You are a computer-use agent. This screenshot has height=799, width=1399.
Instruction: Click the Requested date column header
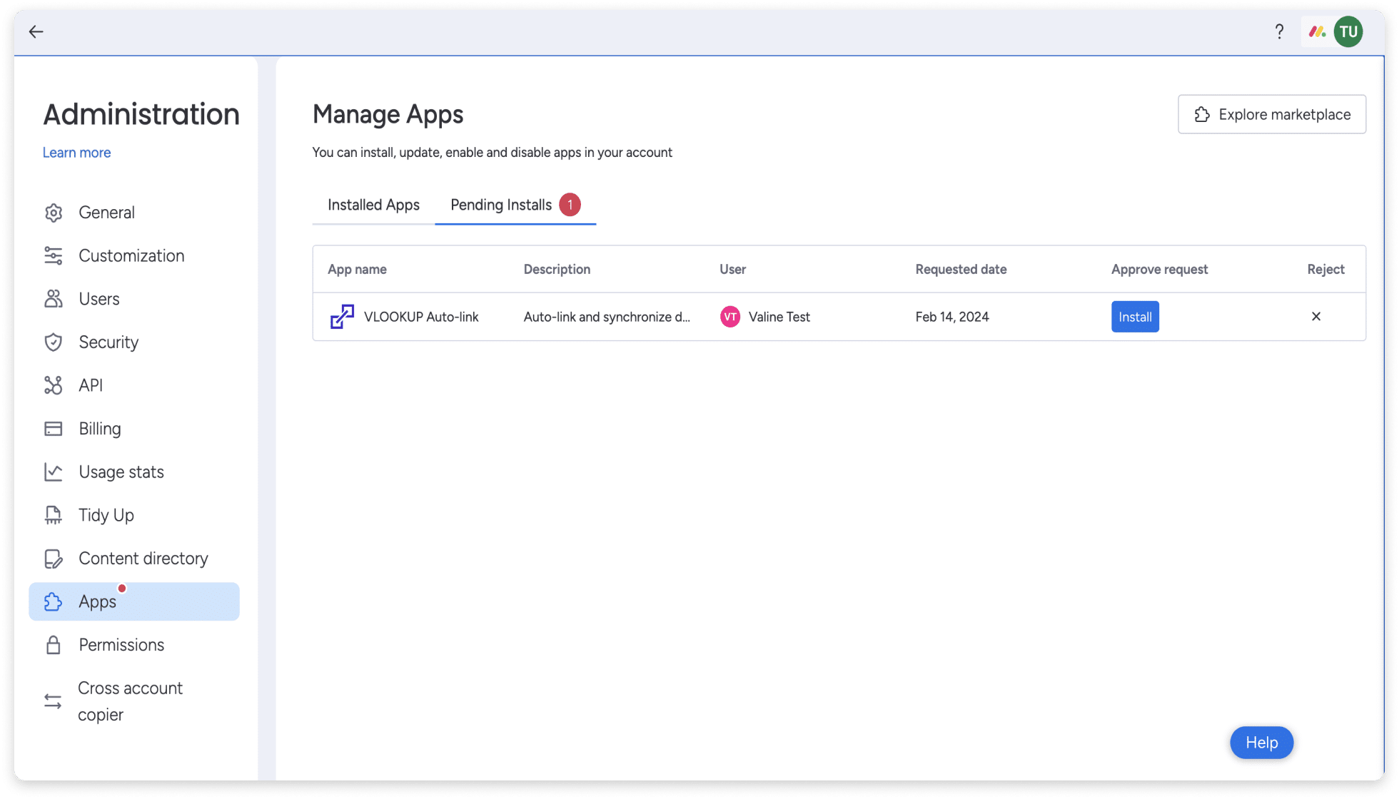(x=961, y=270)
